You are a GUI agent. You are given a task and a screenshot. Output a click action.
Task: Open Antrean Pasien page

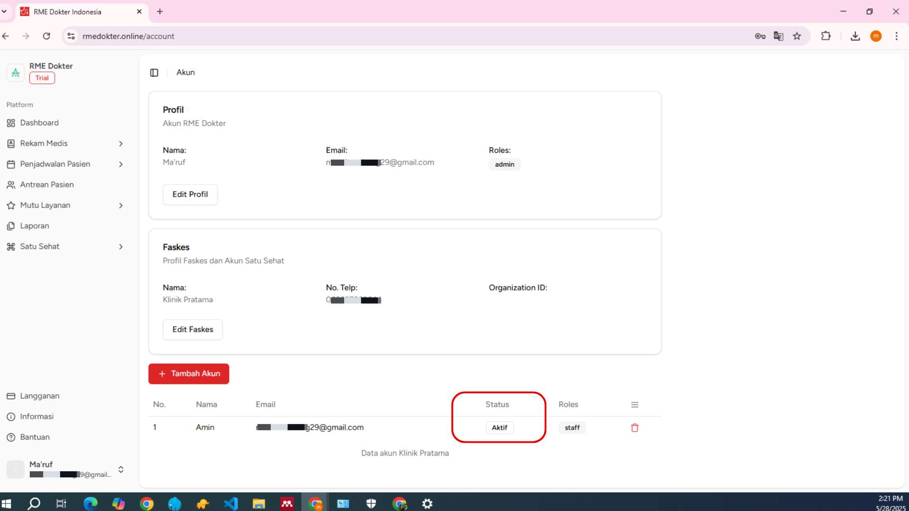click(47, 185)
